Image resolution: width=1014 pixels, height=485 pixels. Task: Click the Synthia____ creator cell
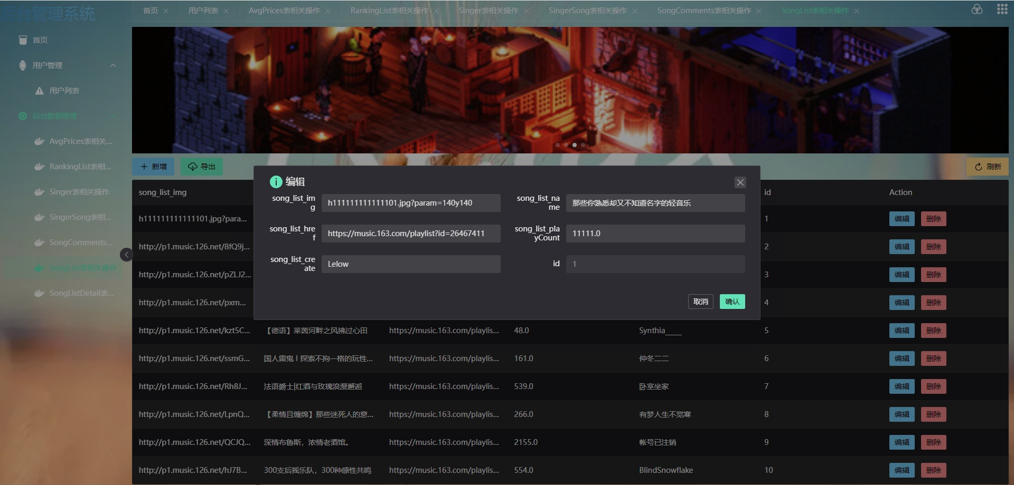(x=660, y=331)
